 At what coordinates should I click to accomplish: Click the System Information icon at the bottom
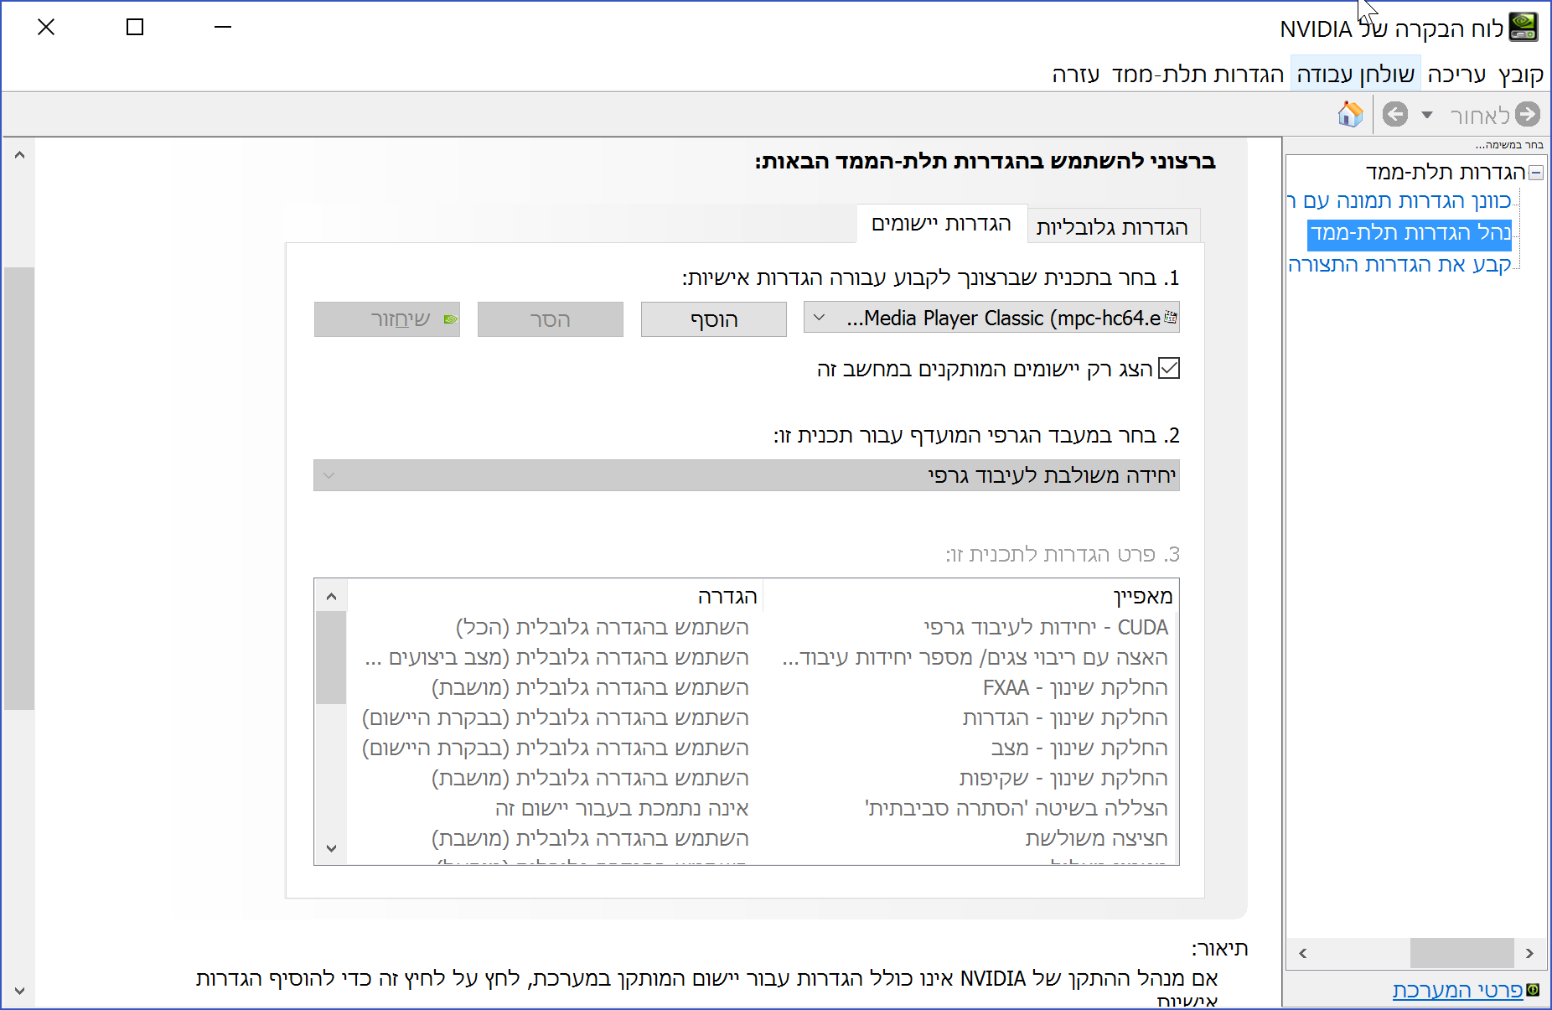[x=1533, y=990]
